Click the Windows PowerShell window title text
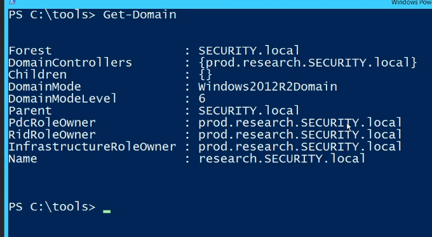The height and width of the screenshot is (237, 432). [411, 2]
